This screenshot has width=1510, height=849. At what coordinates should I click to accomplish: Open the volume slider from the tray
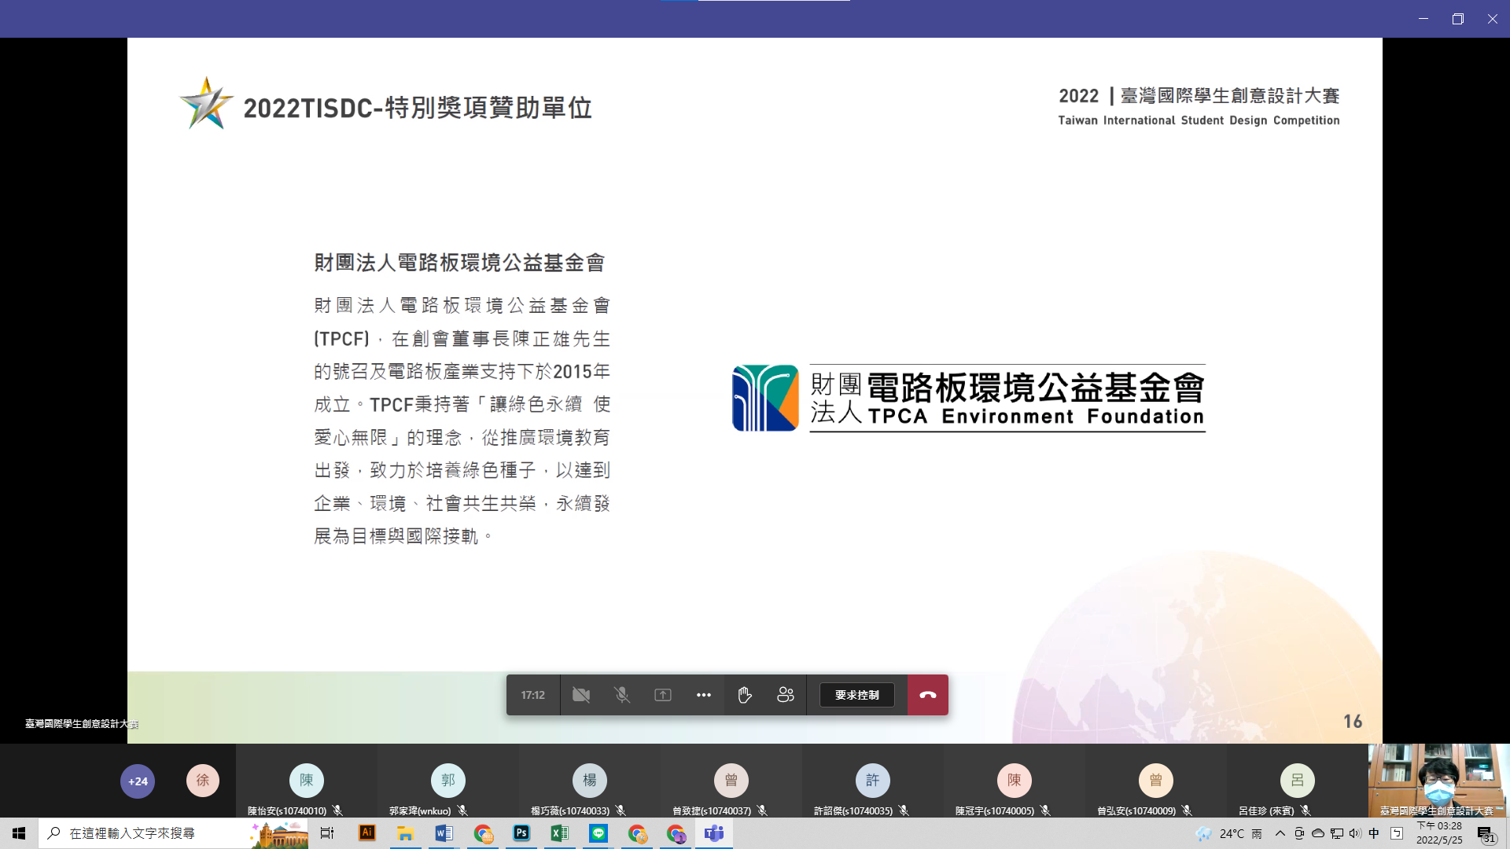[1354, 834]
